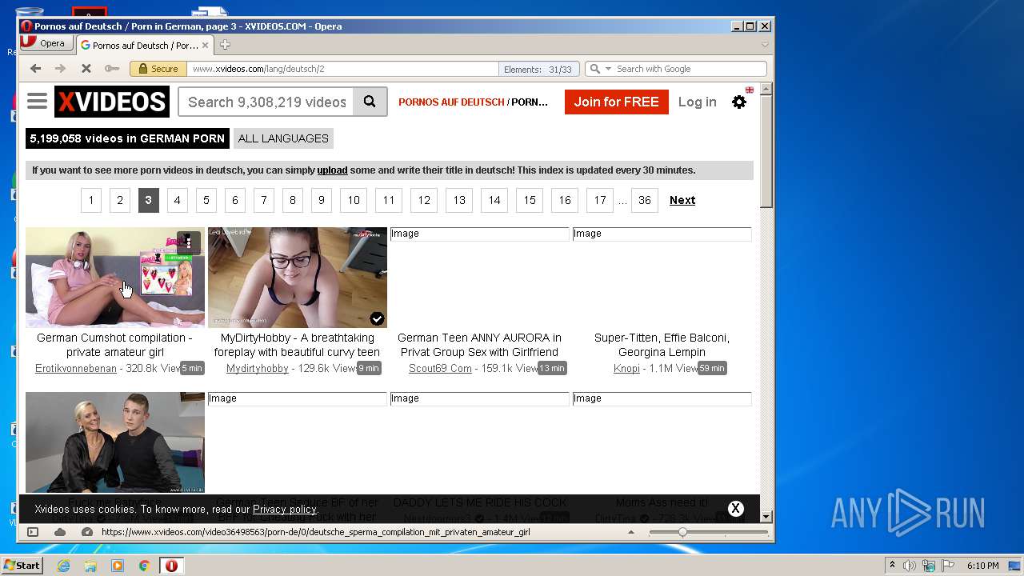The image size is (1024, 576).
Task: Click the password manager key icon
Action: click(x=112, y=69)
